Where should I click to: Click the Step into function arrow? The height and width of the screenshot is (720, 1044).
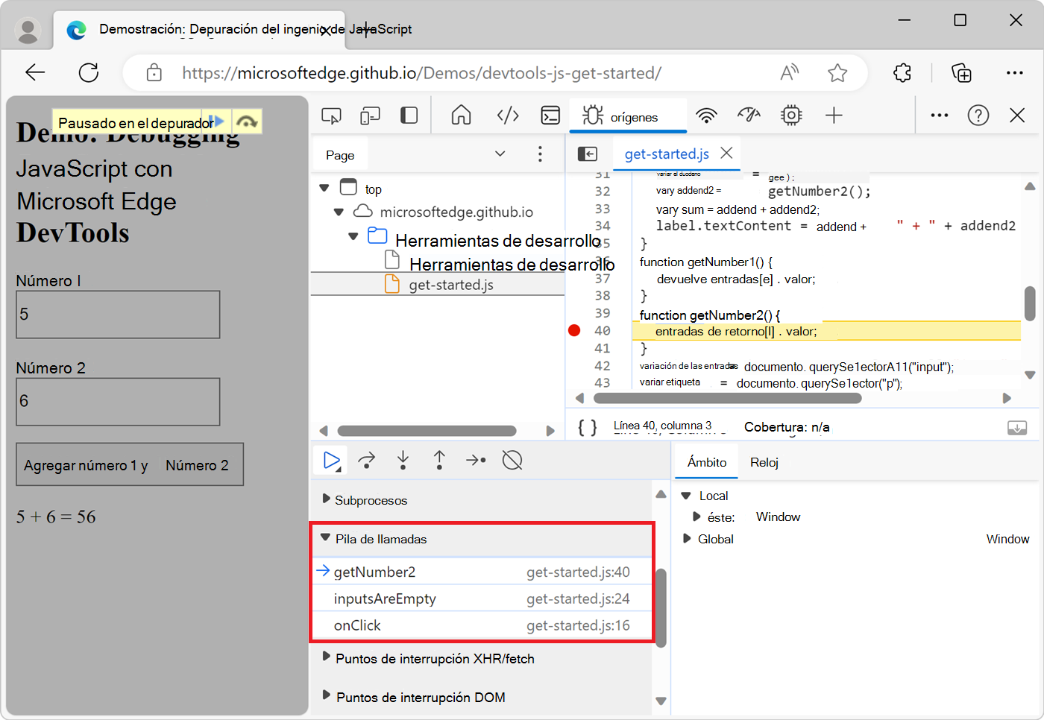click(x=403, y=461)
